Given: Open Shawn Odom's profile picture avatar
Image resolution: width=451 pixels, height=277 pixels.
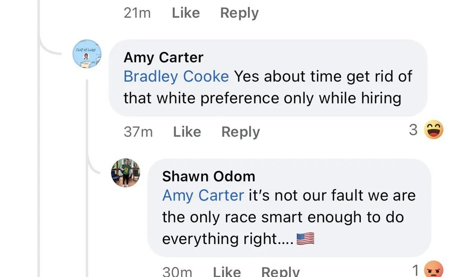Looking at the screenshot, I should click(126, 173).
